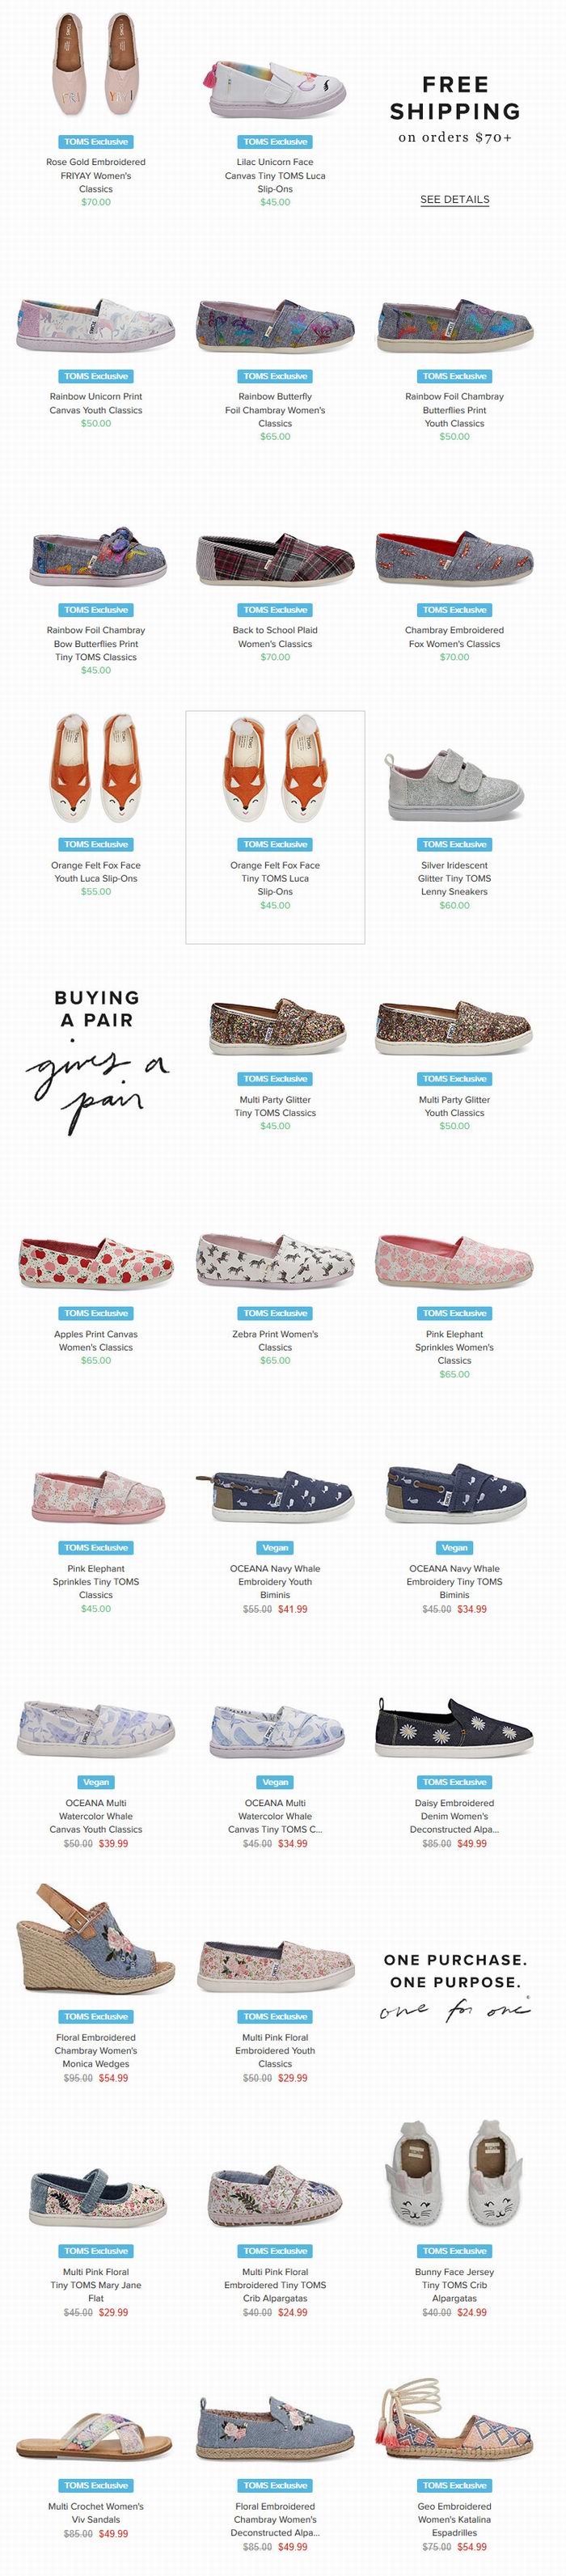566x2576 pixels.
Task: Click TOMS Exclusive badge above Geo Embroidered Katalina
Action: (x=454, y=2485)
